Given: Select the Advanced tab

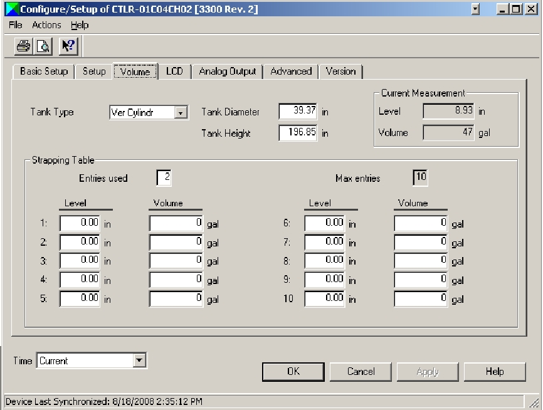Looking at the screenshot, I should click(291, 71).
